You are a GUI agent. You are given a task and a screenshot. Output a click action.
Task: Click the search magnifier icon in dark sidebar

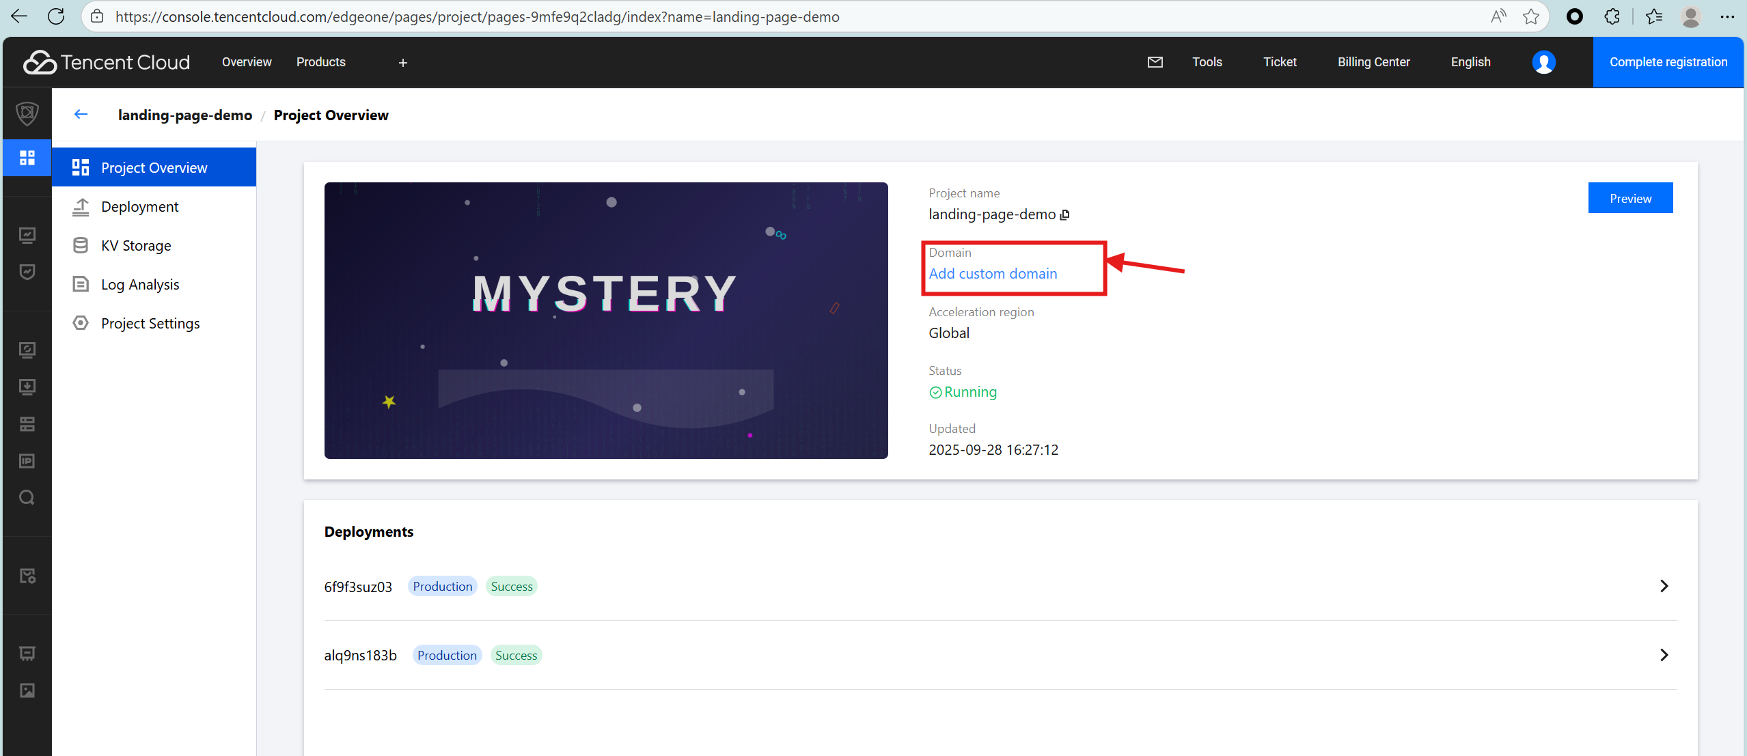[27, 497]
